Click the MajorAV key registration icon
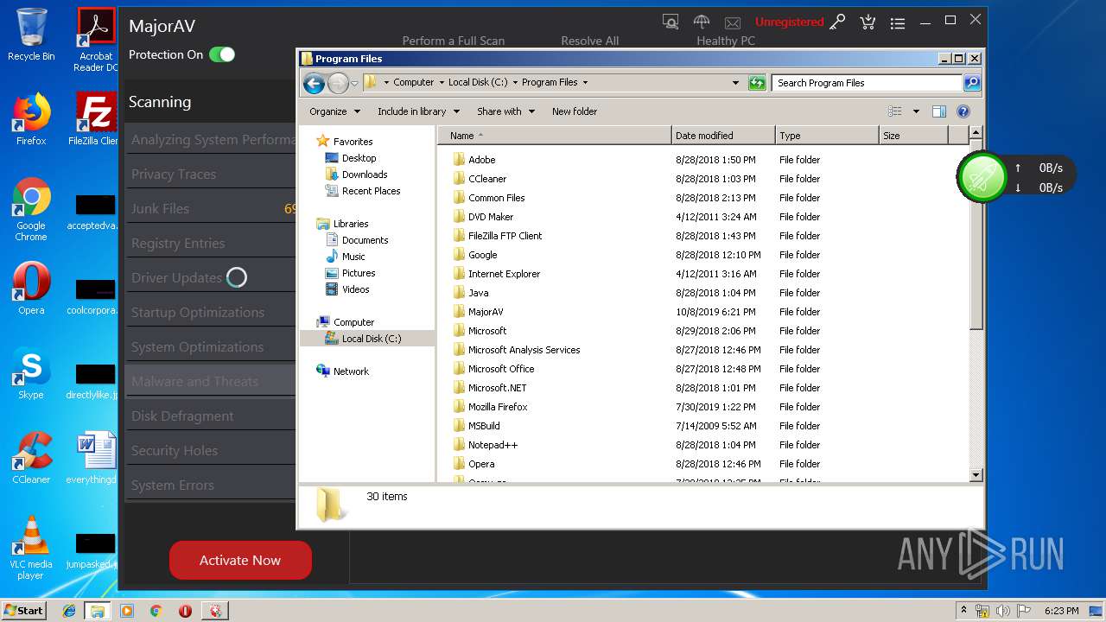Viewport: 1106px width, 622px height. point(837,22)
